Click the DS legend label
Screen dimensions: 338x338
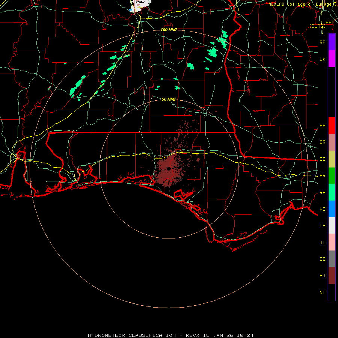click(322, 226)
